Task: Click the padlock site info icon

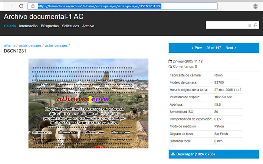Action: tap(33, 6)
